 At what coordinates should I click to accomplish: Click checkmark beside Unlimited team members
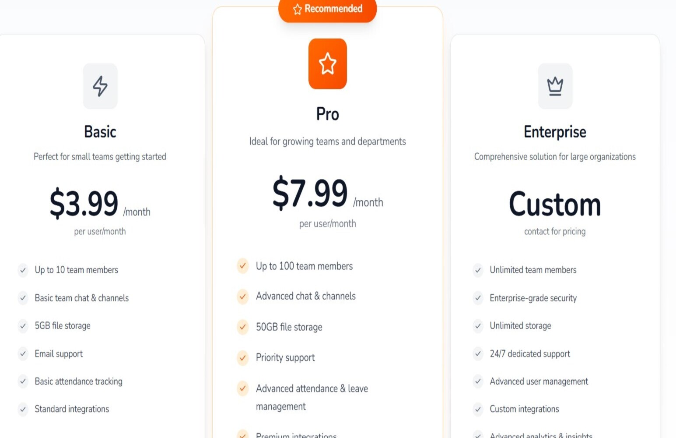coord(478,270)
